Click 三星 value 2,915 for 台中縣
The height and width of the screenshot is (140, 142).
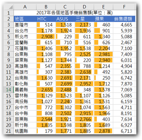(x=84, y=113)
